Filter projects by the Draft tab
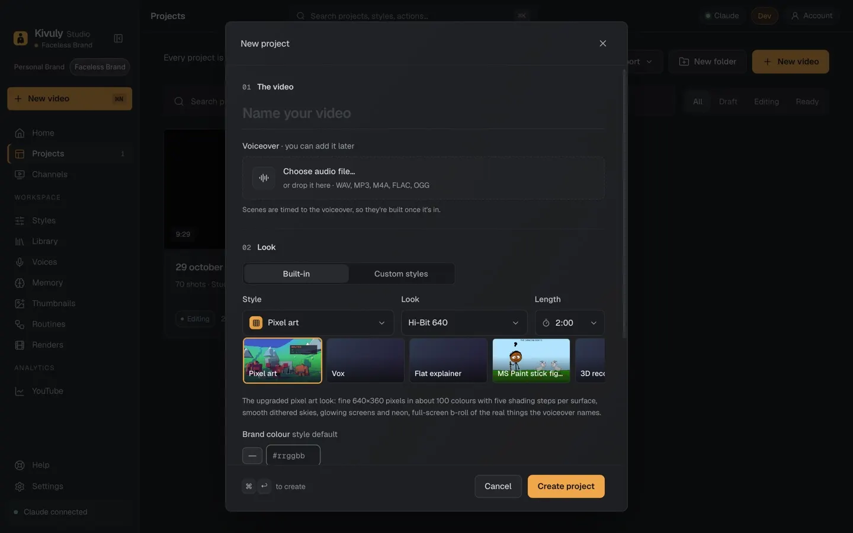853x533 pixels. (728, 102)
